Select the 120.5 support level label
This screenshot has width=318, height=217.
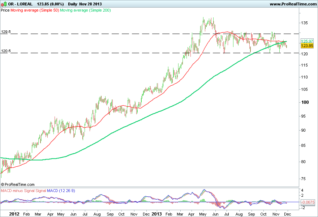pyautogui.click(x=6, y=51)
